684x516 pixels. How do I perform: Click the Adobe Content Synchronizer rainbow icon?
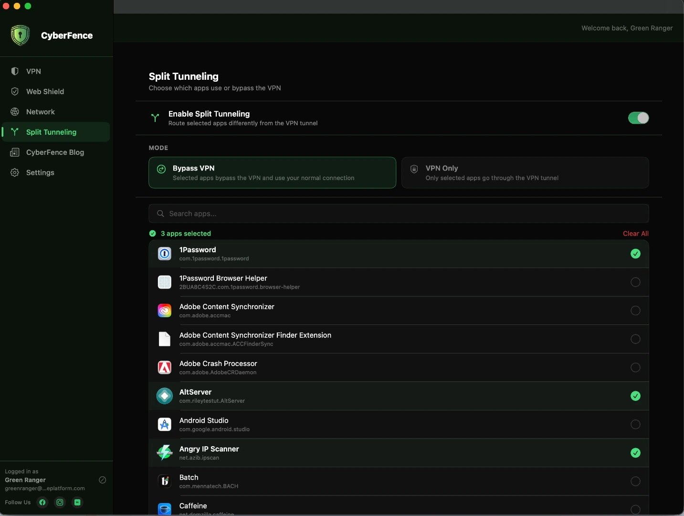point(165,311)
